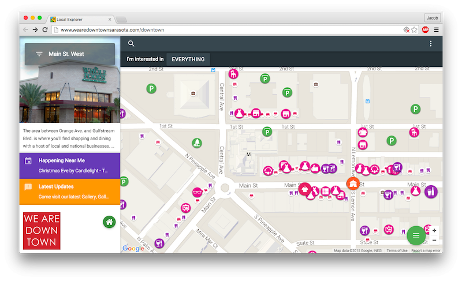Click the search magnifier icon
Image resolution: width=462 pixels, height=281 pixels.
click(131, 44)
